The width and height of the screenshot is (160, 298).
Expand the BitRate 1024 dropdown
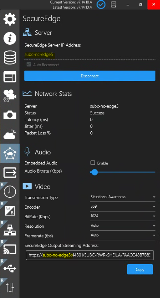[x=122, y=216]
